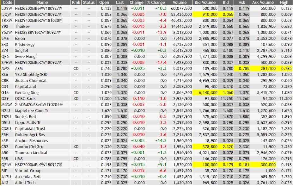Select the Allied Tech name

25,183
